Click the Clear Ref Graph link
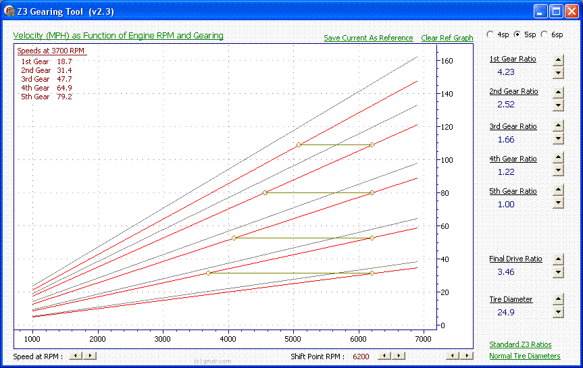This screenshot has width=583, height=368. click(x=447, y=38)
